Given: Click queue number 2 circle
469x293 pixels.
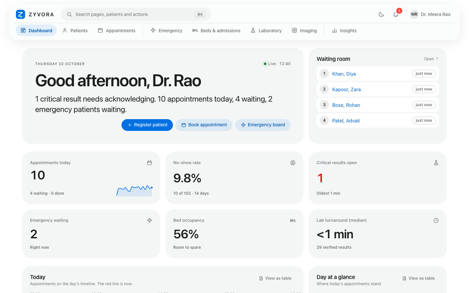Looking at the screenshot, I should click(x=324, y=89).
